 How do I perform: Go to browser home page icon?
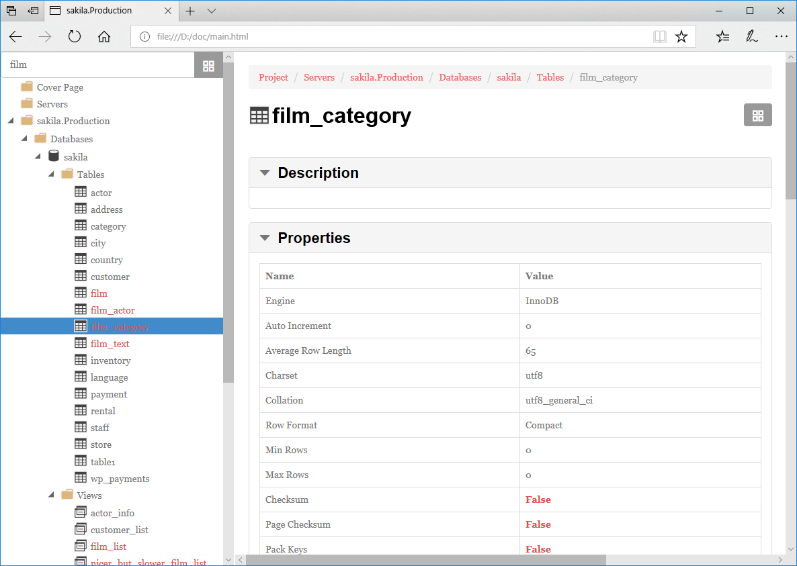tap(104, 37)
